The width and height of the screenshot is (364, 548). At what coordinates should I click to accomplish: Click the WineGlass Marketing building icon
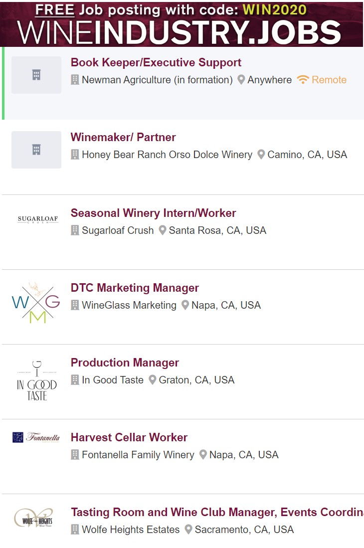[75, 305]
